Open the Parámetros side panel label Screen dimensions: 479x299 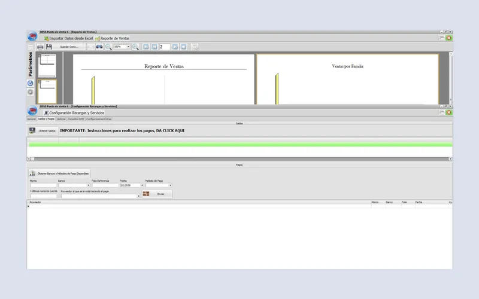tap(31, 64)
